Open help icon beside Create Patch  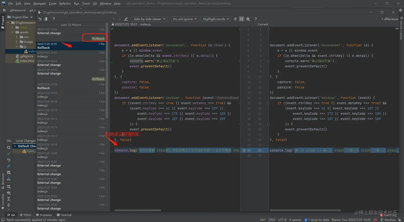[x=54, y=19]
